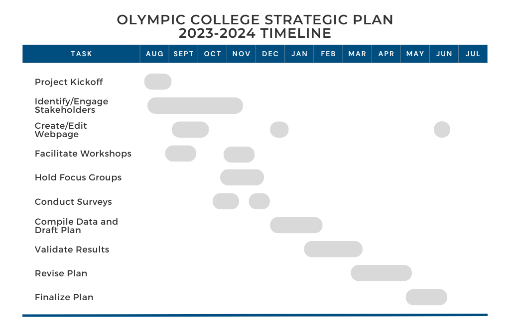Image resolution: width=510 pixels, height=334 pixels.
Task: Click the Finalize Plan task label
Action: 64,297
